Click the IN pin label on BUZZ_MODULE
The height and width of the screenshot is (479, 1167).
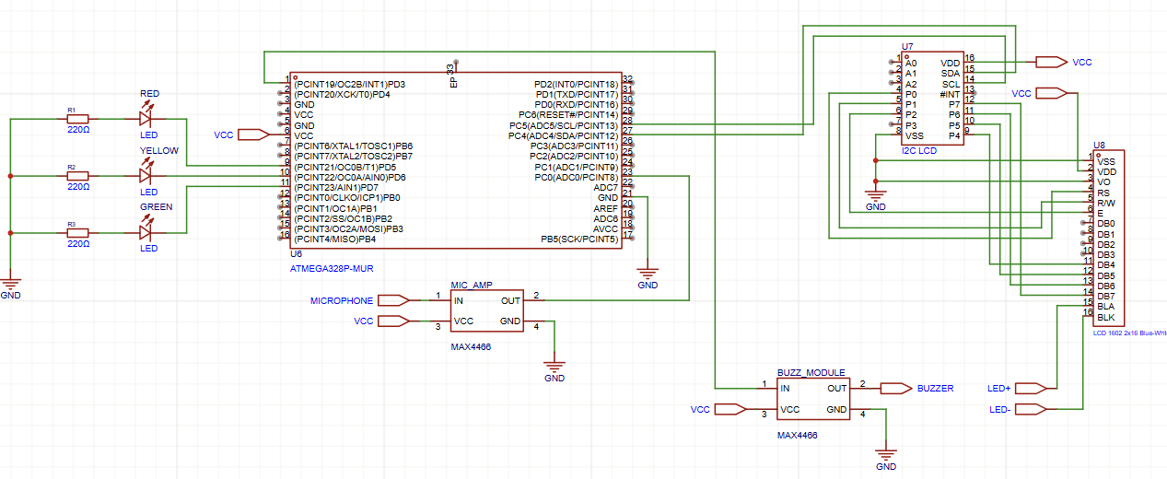(x=785, y=388)
